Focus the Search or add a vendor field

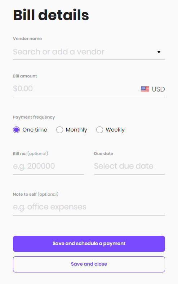click(89, 52)
